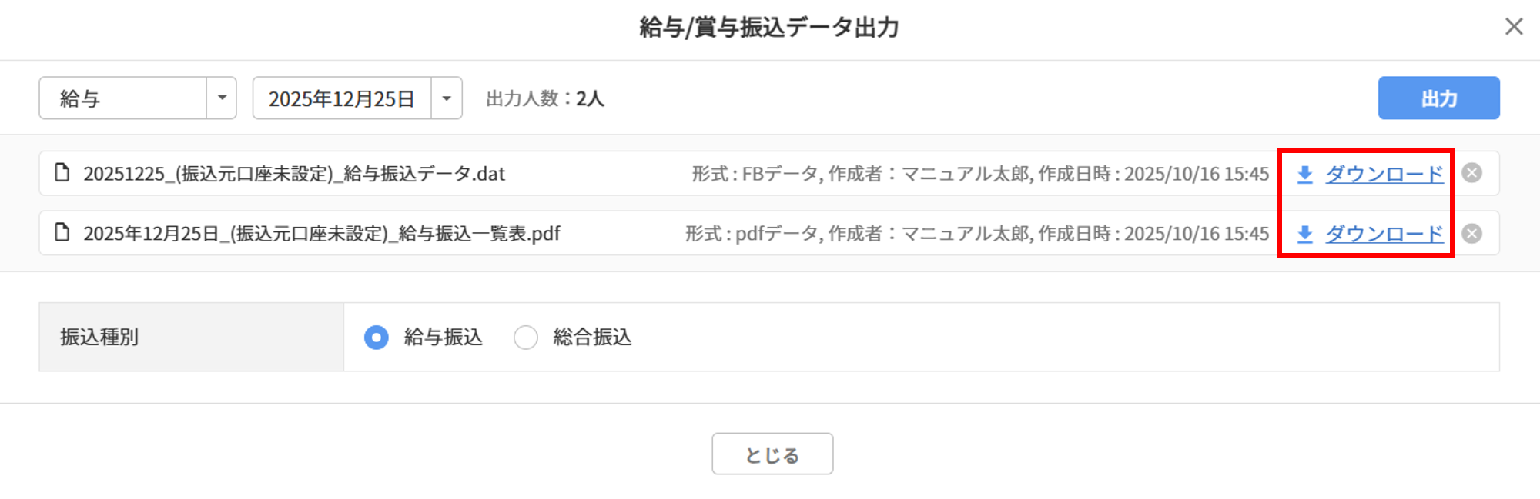The image size is (1540, 499).
Task: Expand the 2025年12月25日 date dropdown arrow
Action: (x=447, y=98)
